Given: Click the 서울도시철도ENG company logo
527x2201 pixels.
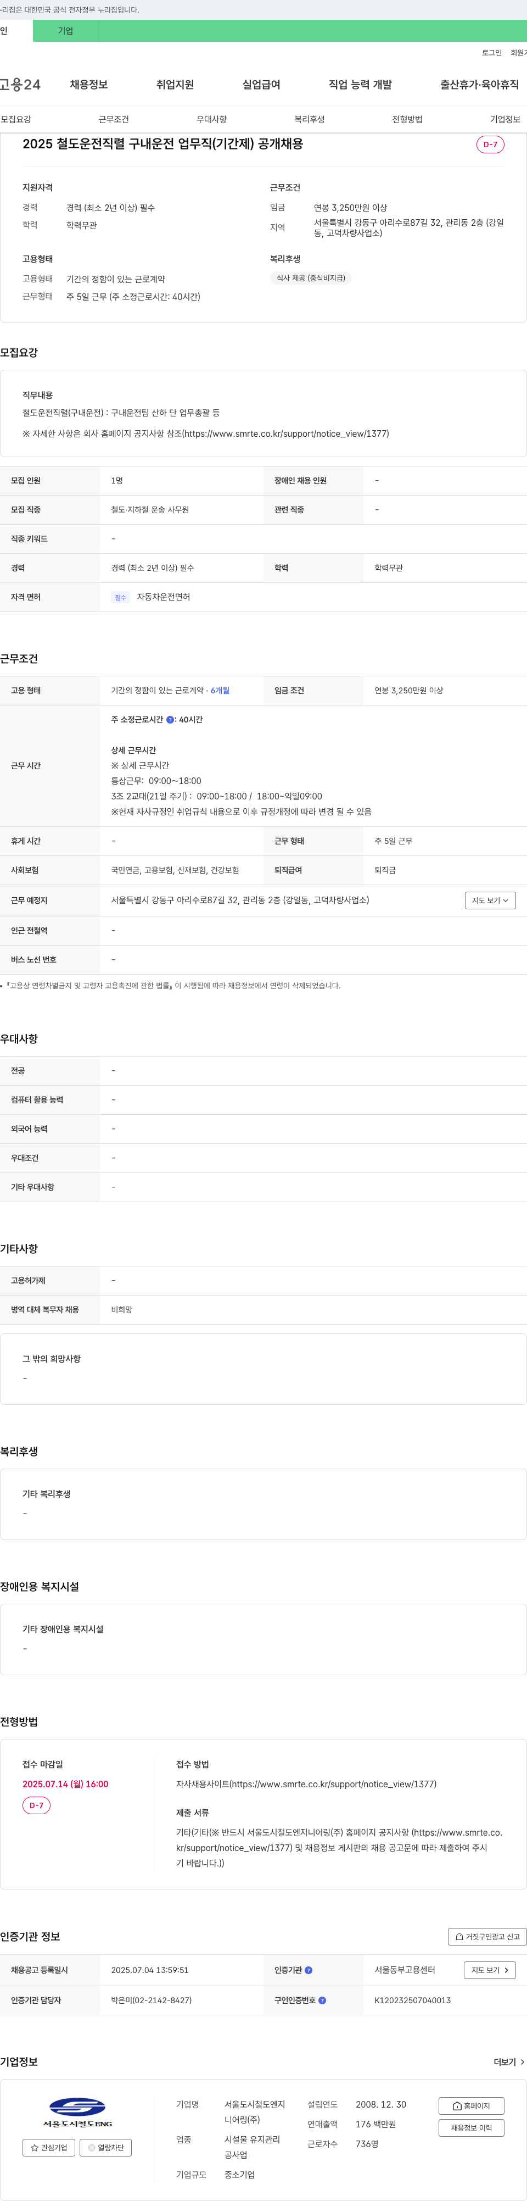Looking at the screenshot, I should pos(77,2112).
